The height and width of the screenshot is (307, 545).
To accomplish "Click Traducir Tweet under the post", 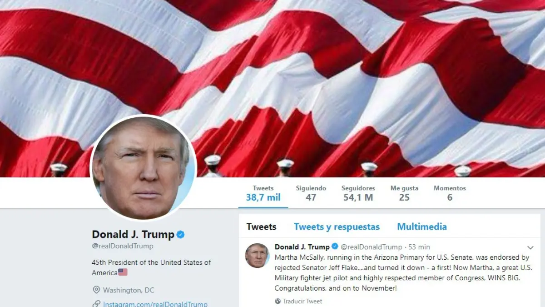I will pos(302,301).
